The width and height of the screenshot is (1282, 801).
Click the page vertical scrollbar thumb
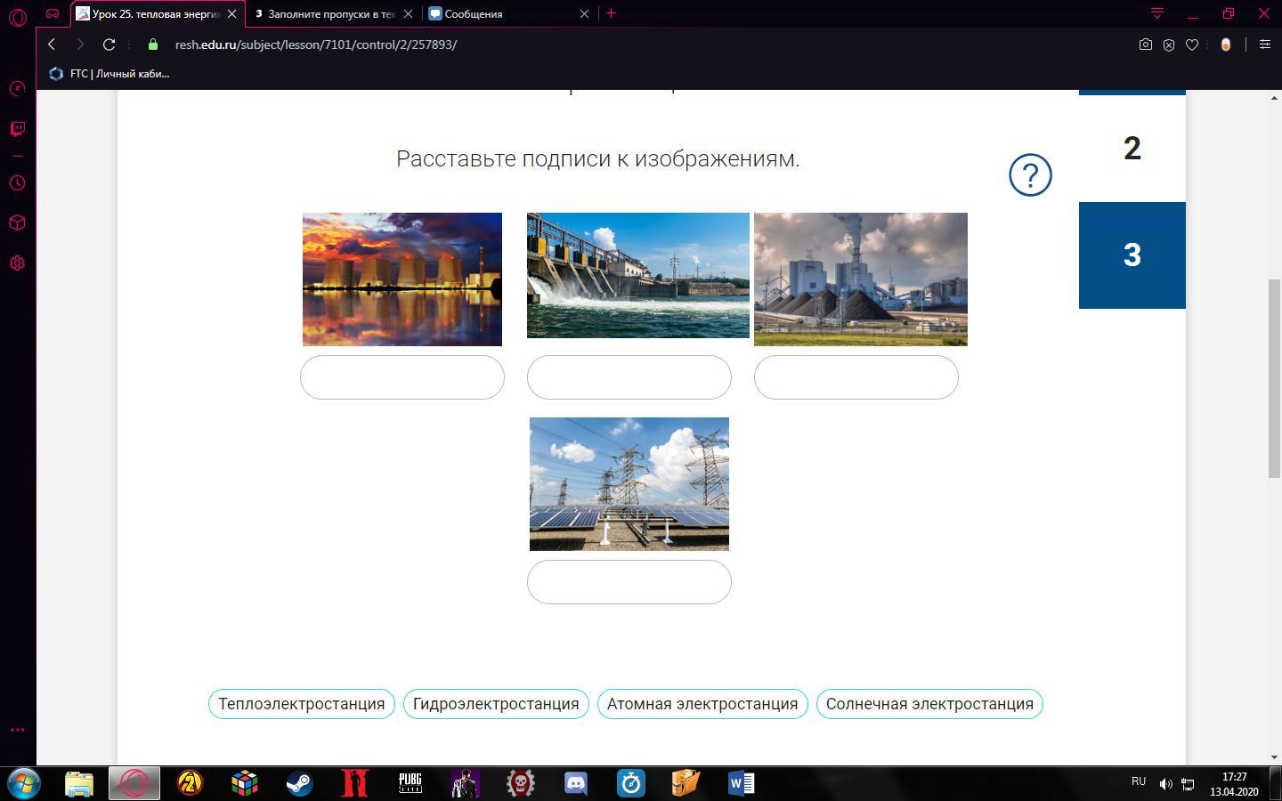tap(1274, 379)
